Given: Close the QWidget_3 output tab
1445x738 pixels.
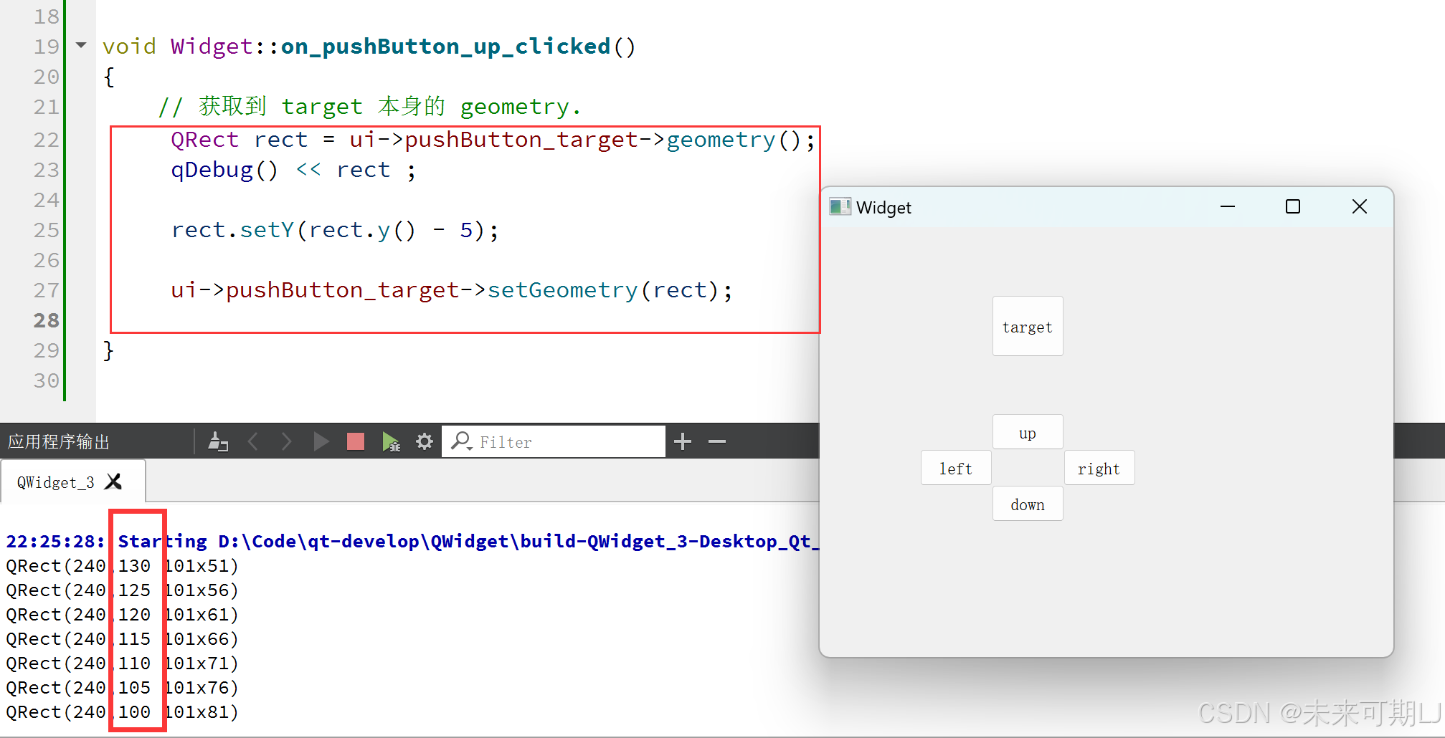Looking at the screenshot, I should tap(113, 481).
